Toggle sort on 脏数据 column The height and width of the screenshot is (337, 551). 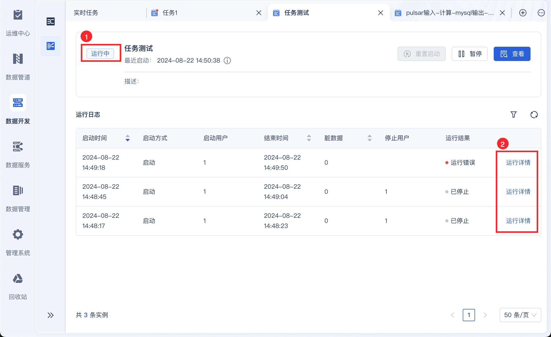click(369, 138)
